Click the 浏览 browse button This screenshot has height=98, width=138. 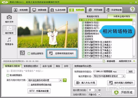[x=130, y=72]
